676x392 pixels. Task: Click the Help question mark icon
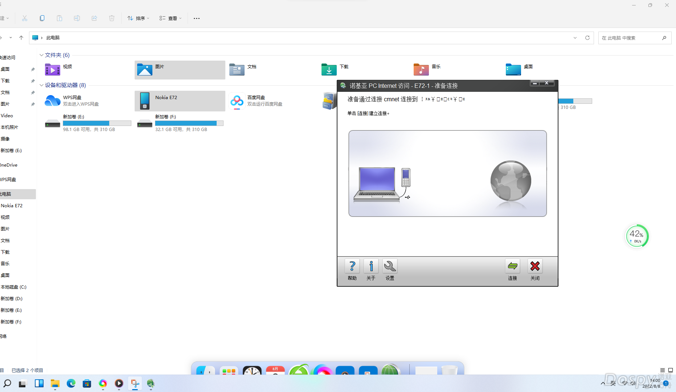click(352, 266)
